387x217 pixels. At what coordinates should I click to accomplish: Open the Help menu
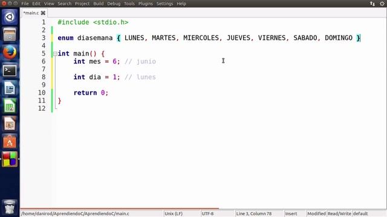[181, 4]
